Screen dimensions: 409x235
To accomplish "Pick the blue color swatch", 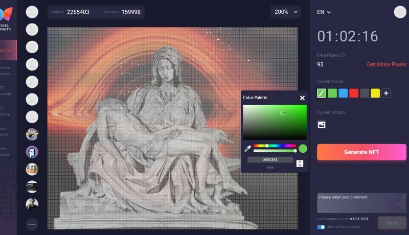I will click(343, 93).
